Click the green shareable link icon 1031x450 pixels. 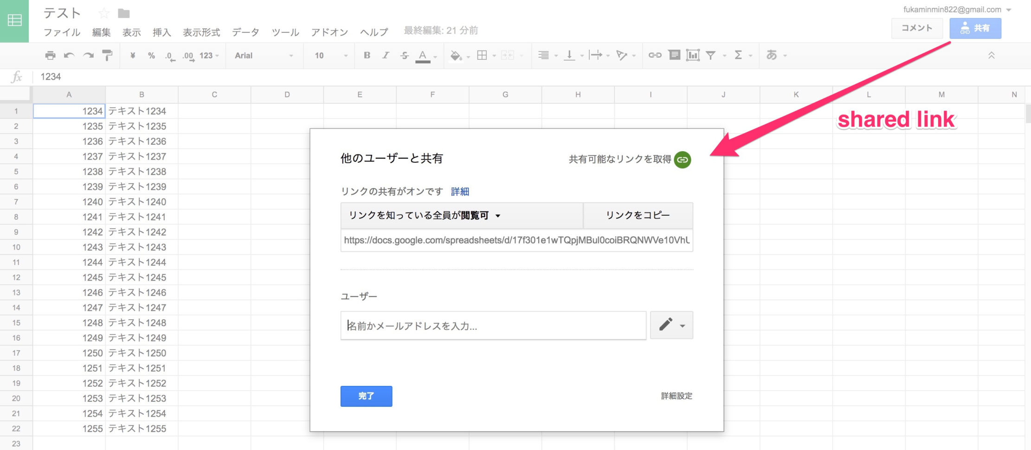pos(682,160)
